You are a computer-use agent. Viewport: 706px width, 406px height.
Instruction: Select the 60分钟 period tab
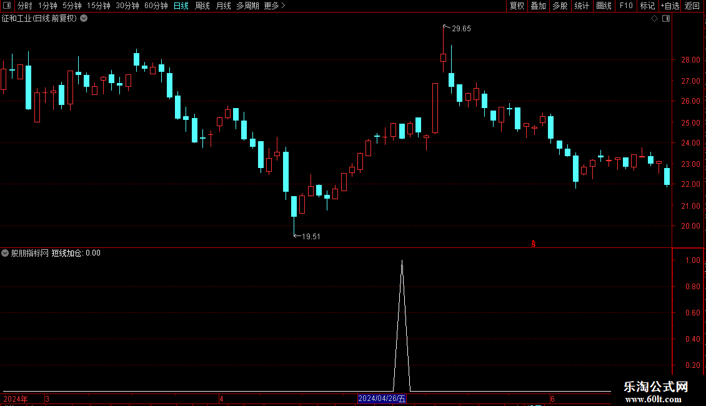pos(156,6)
